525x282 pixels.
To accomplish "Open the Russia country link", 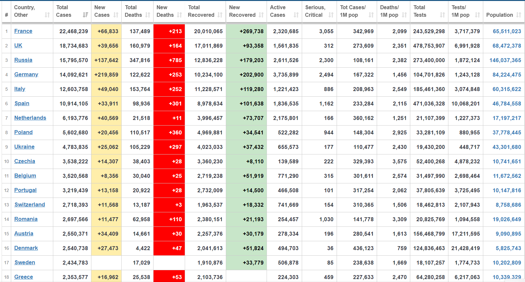I will point(23,60).
